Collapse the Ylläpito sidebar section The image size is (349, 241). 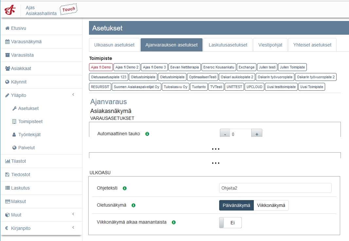click(73, 95)
